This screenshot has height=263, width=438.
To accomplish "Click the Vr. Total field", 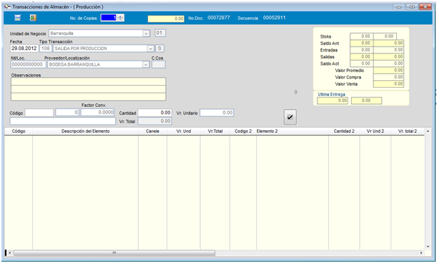I will point(155,121).
